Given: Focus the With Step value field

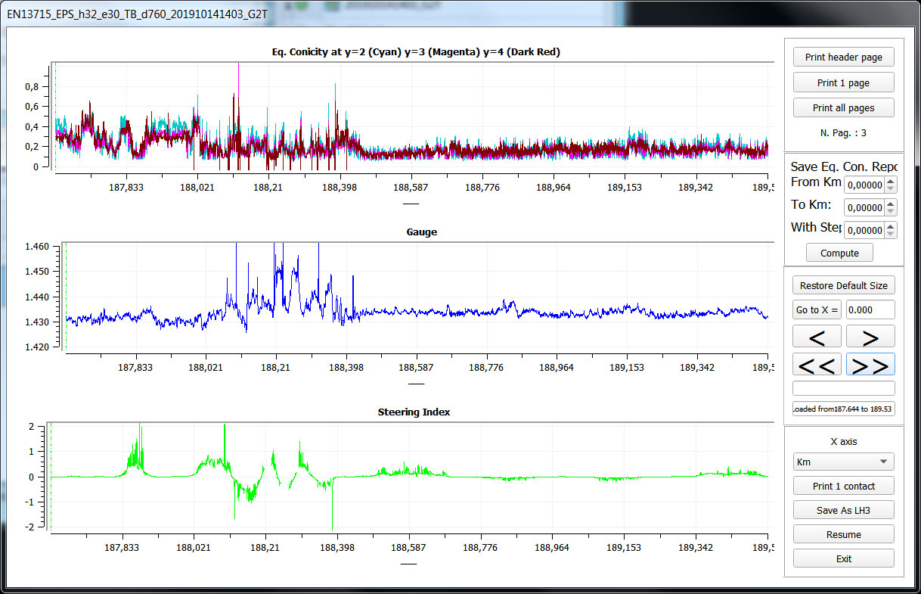Looking at the screenshot, I should point(864,230).
